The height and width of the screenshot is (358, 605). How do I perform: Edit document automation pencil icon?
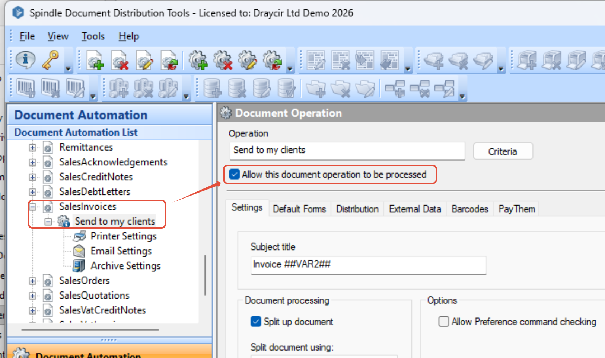click(144, 60)
